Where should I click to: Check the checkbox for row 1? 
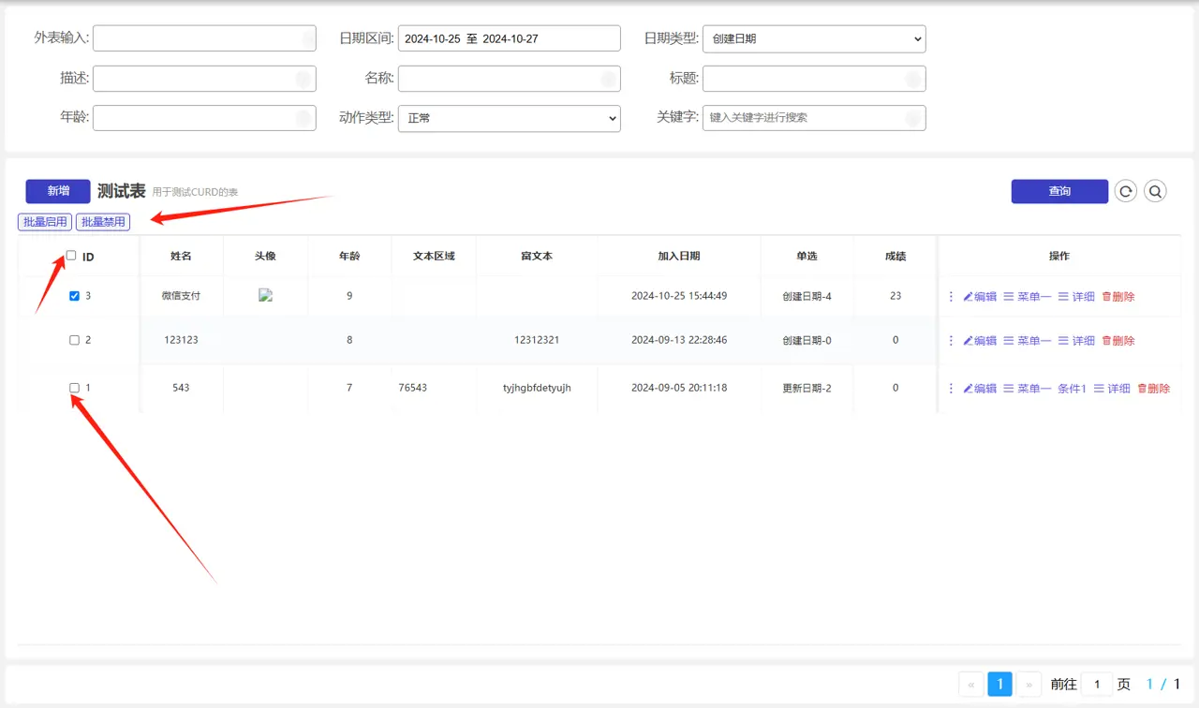pos(75,387)
